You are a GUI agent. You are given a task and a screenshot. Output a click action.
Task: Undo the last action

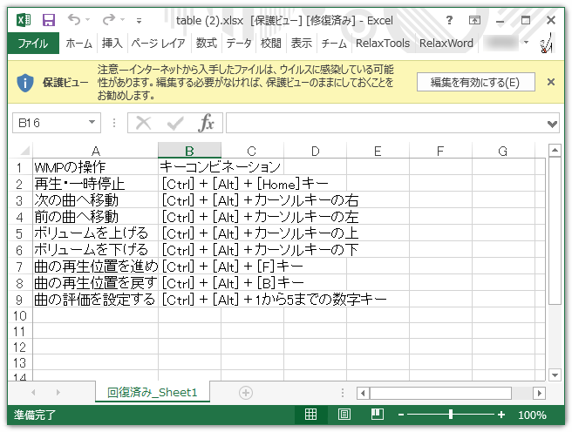pos(74,19)
